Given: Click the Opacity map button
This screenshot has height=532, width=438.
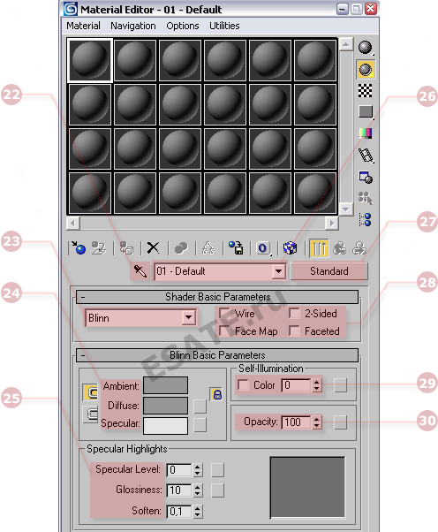Looking at the screenshot, I should pyautogui.click(x=340, y=422).
